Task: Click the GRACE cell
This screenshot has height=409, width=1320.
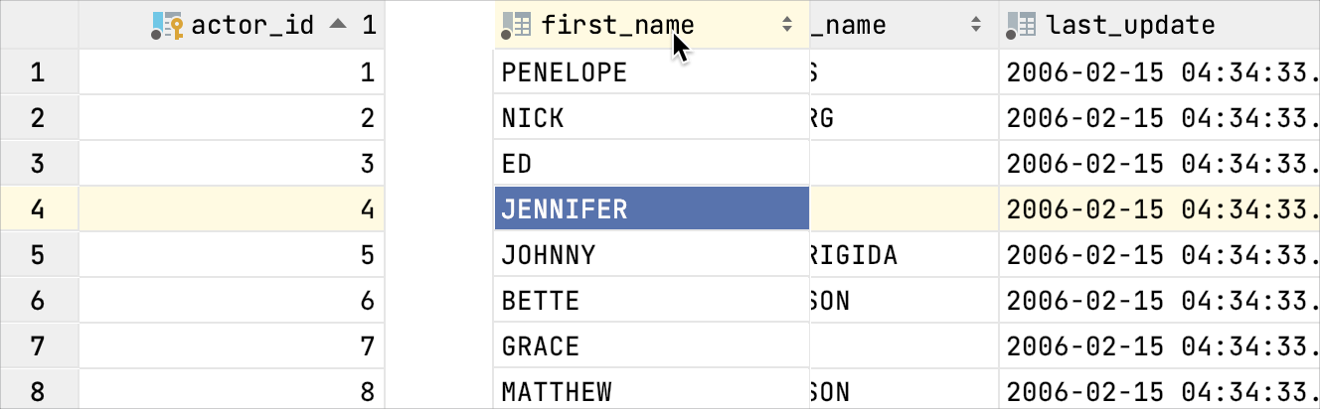Action: [x=651, y=346]
